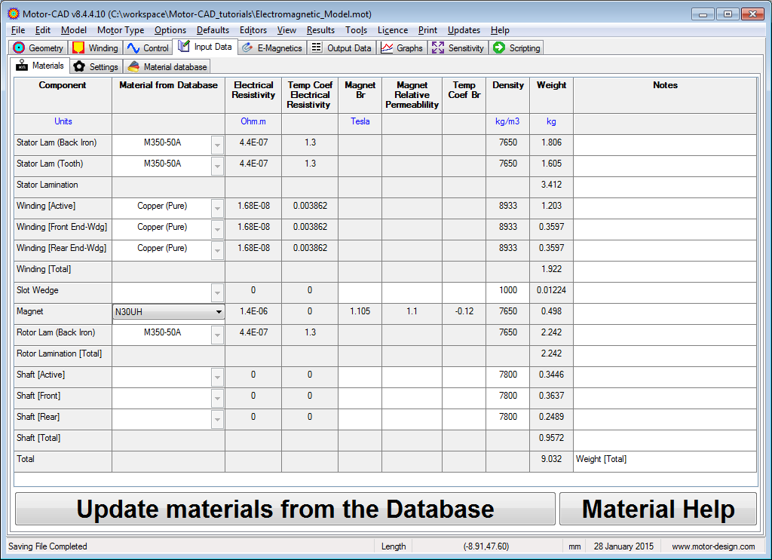Select the Magnet Br value cell

360,311
